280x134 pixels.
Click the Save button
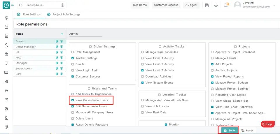pyautogui.click(x=229, y=131)
